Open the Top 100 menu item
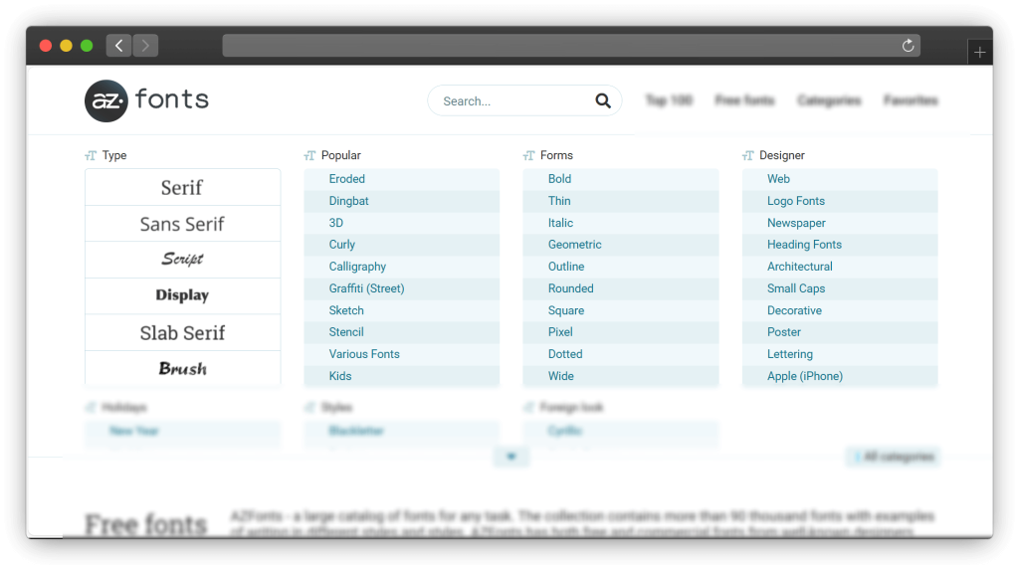The width and height of the screenshot is (1019, 565). pos(669,100)
